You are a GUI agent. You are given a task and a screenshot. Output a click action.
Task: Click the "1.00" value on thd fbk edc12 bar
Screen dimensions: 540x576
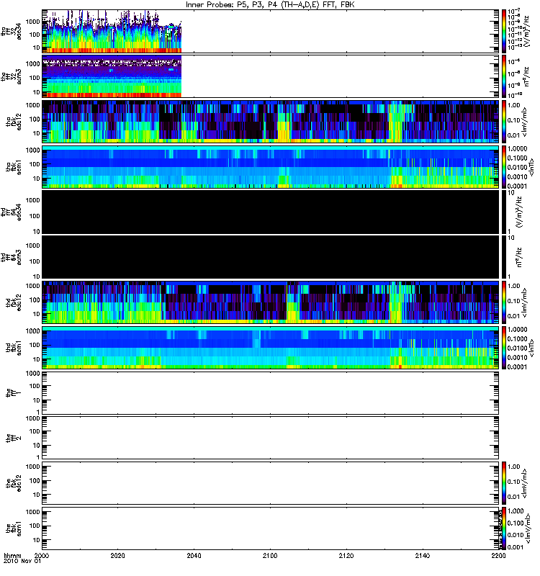513,286
